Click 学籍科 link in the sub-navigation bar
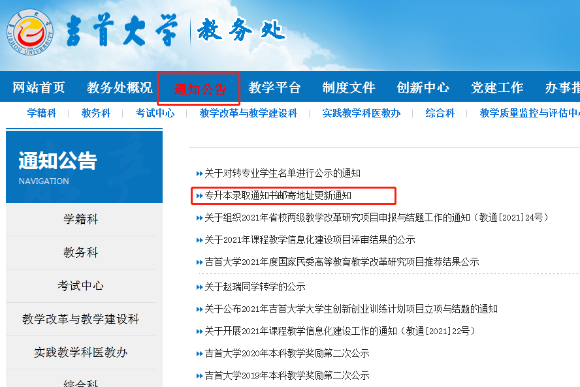Image resolution: width=580 pixels, height=387 pixels. [41, 113]
